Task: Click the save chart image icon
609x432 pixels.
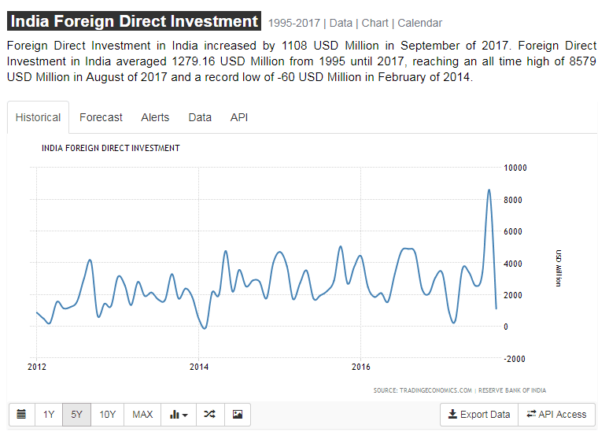Action: pos(237,414)
